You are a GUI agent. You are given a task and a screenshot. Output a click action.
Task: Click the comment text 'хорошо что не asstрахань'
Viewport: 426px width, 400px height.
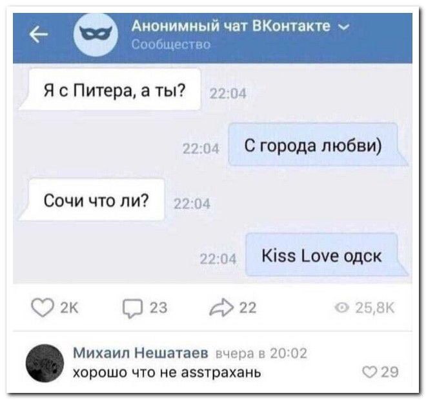coord(167,372)
